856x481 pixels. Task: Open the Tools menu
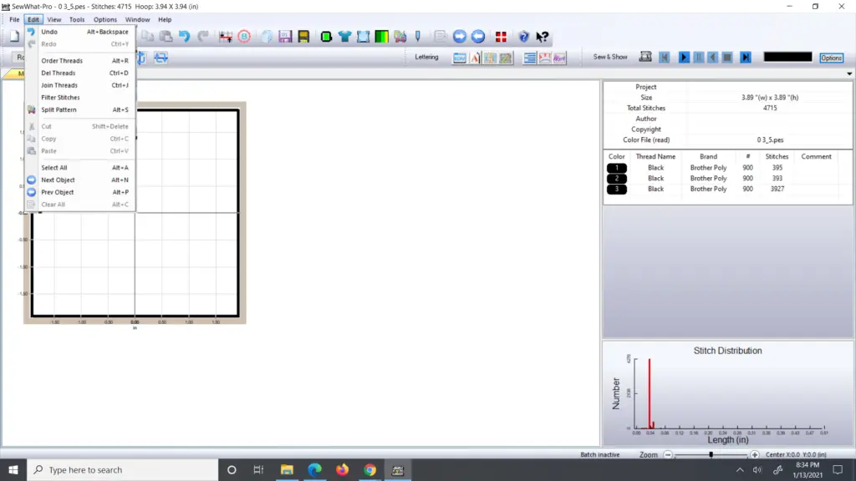coord(77,19)
